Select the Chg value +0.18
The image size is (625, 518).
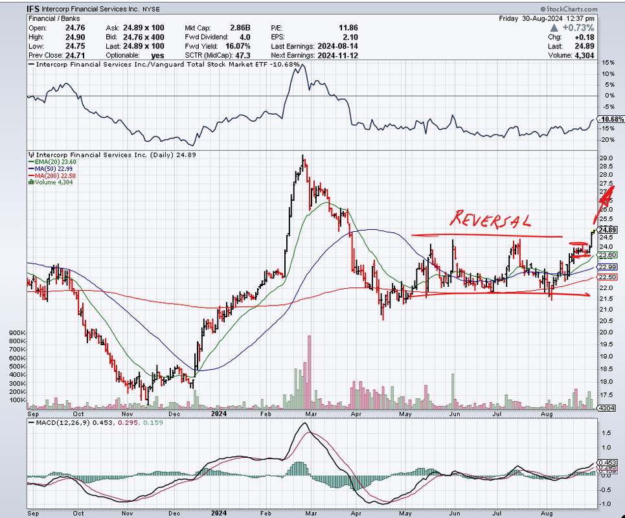[x=584, y=37]
